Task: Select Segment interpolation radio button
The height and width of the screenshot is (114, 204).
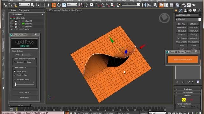Action: point(15,62)
